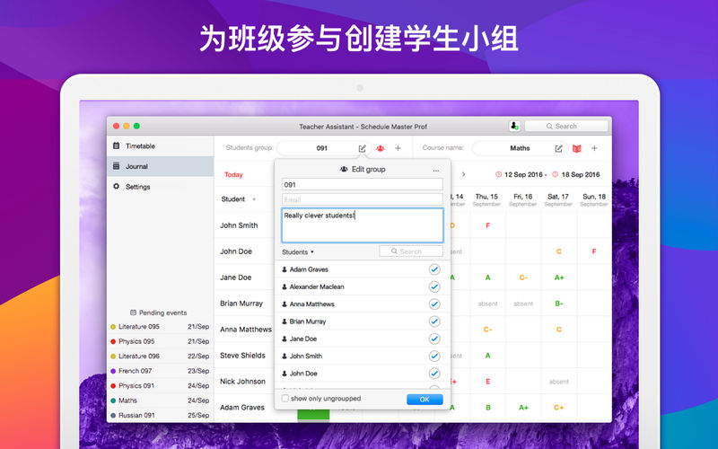The height and width of the screenshot is (449, 718).
Task: Toggle Jane Doe checkmark in group list
Action: point(434,339)
